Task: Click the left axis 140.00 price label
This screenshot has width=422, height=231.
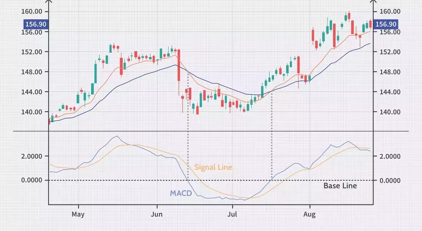Action: 32,112
